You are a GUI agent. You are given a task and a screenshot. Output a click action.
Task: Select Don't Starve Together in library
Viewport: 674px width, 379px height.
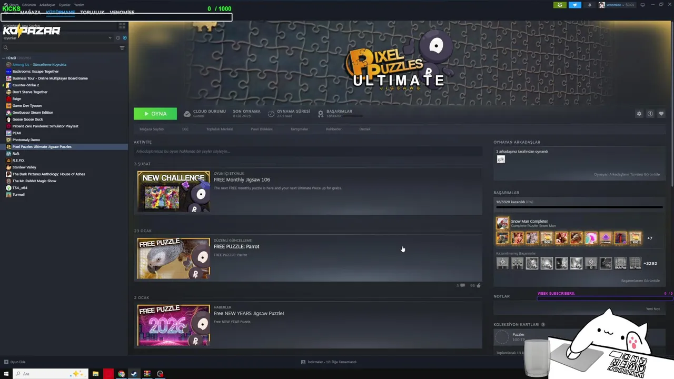[29, 92]
